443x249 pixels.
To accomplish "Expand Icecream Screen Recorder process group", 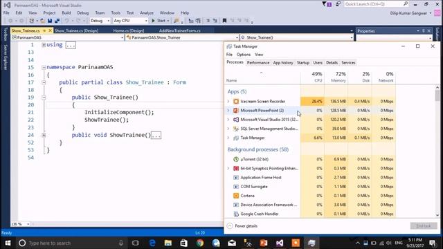I will (x=228, y=101).
